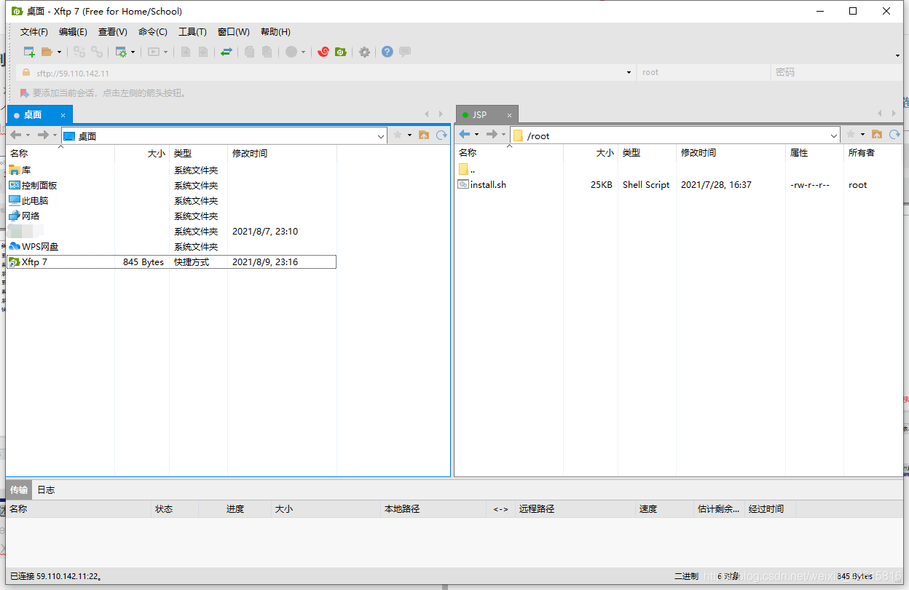Open the 工具(T) menu
Viewport: 909px width, 590px height.
(x=192, y=32)
